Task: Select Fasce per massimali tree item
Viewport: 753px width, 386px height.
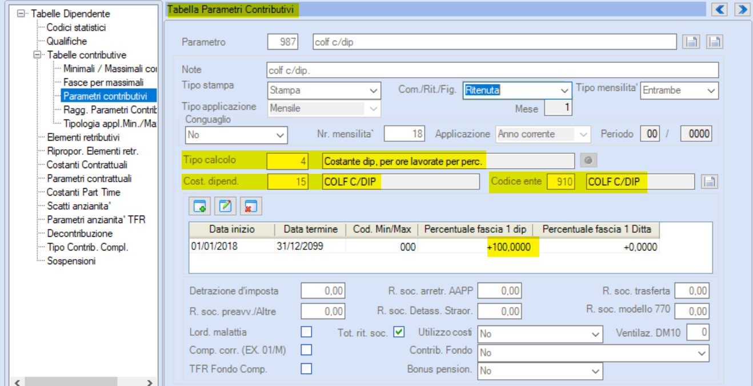Action: coord(103,82)
